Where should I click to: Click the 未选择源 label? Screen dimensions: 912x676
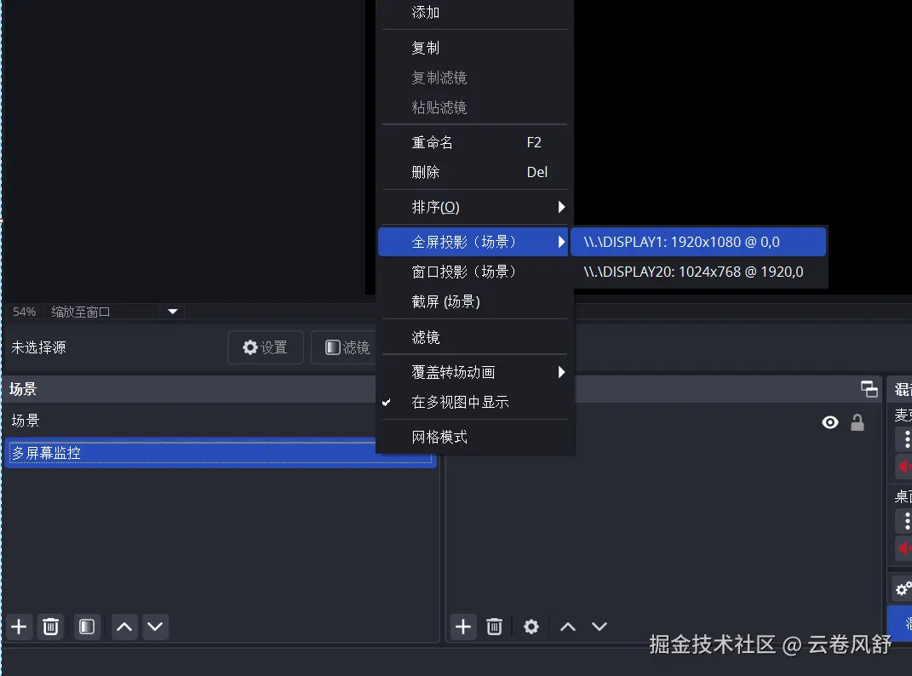pos(39,348)
